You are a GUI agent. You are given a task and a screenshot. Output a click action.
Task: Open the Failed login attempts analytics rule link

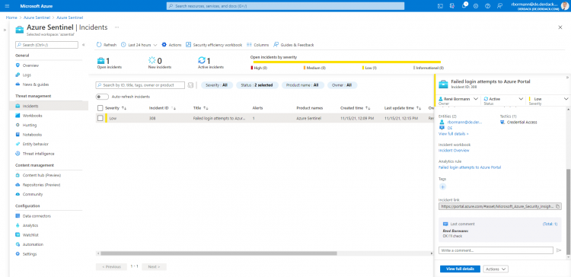point(470,167)
